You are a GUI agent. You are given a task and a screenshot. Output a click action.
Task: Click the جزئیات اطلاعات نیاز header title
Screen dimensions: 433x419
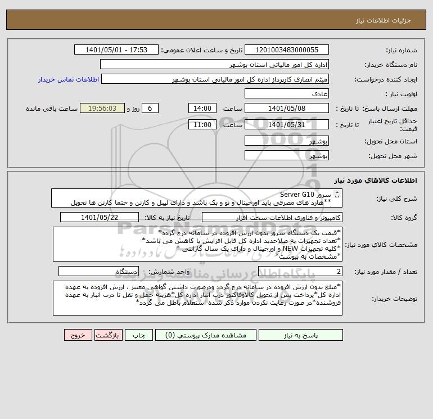pyautogui.click(x=384, y=20)
